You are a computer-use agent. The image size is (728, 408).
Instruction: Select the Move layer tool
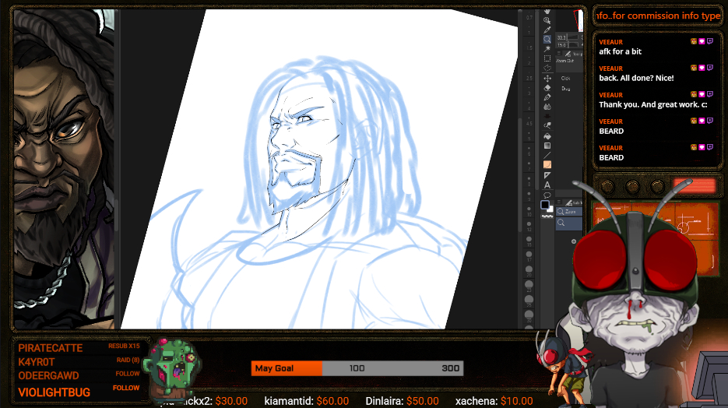point(547,79)
